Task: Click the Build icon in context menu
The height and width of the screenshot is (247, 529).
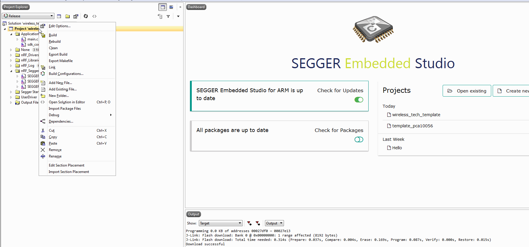Action: pos(43,35)
